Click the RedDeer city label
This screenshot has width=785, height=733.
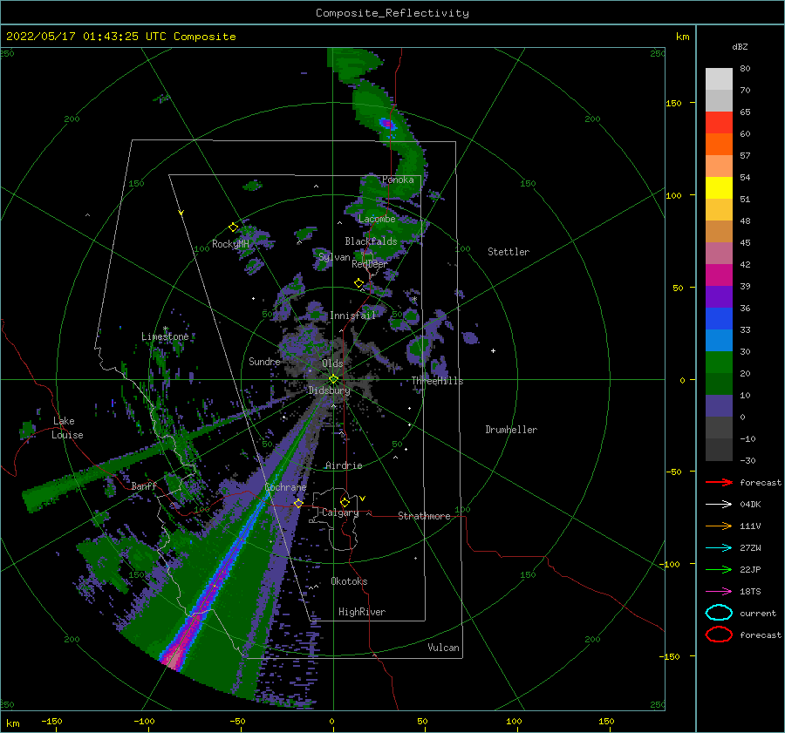(370, 264)
